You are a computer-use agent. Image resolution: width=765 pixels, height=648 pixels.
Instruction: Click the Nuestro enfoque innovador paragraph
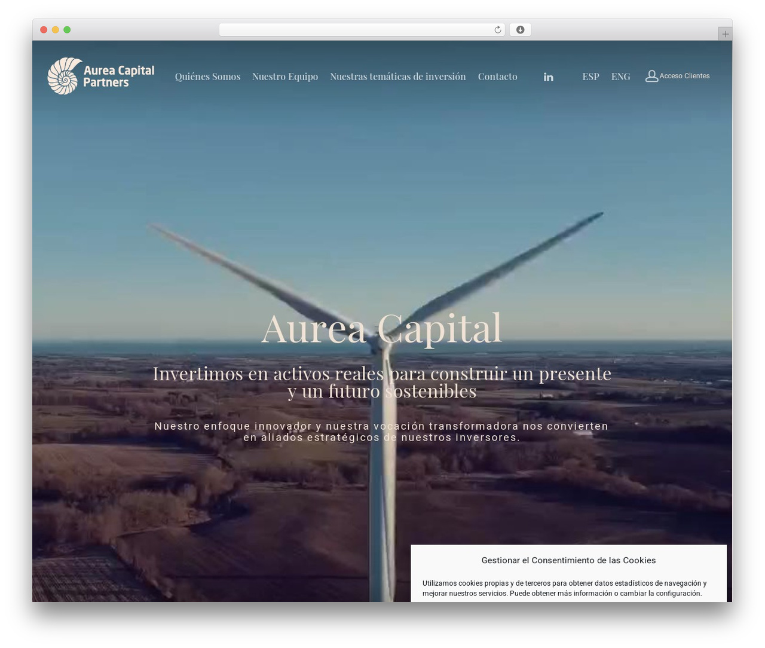(x=381, y=432)
